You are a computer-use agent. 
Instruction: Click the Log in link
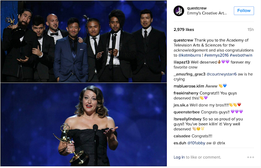point(179,157)
